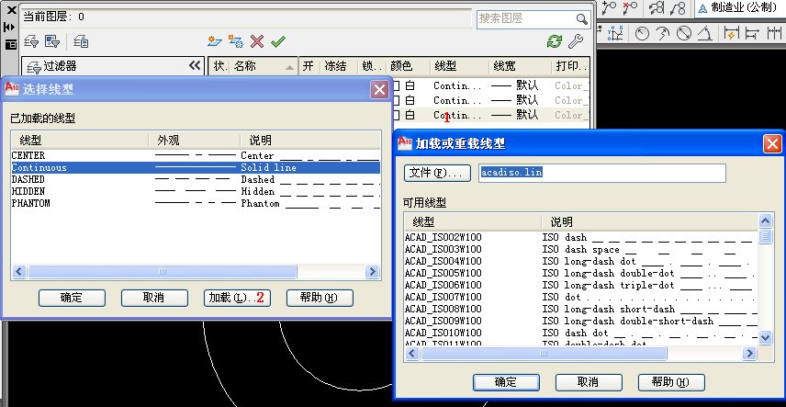Click the 打印 column header
Image resolution: width=786 pixels, height=407 pixels.
coord(570,66)
